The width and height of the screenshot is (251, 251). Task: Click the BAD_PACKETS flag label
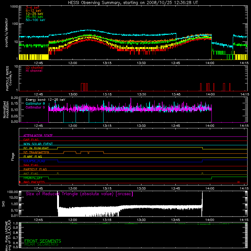coord(34,182)
